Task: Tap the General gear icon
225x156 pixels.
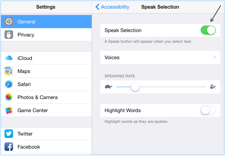Action: [x=9, y=22]
